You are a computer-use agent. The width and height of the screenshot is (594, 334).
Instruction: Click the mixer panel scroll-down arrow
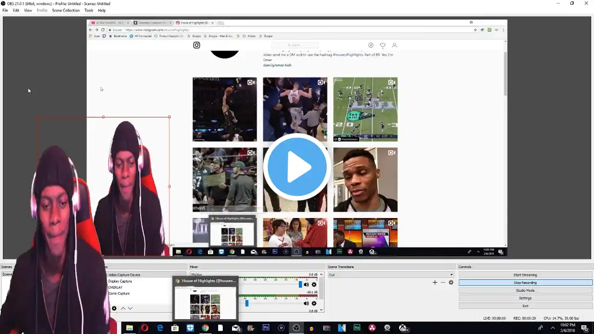(x=322, y=310)
